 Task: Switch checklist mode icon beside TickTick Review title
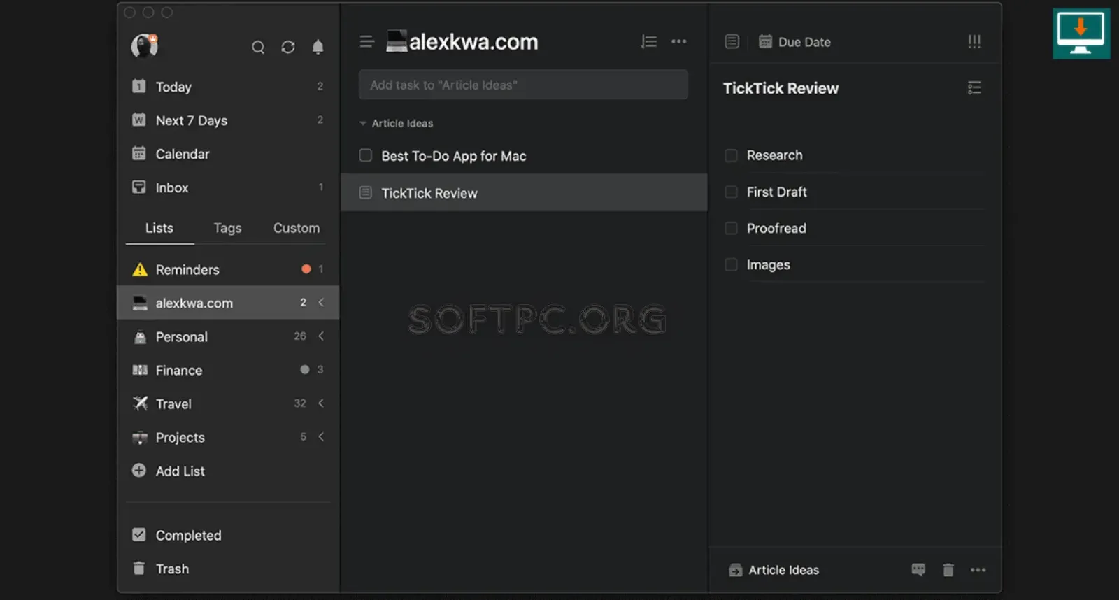coord(974,87)
